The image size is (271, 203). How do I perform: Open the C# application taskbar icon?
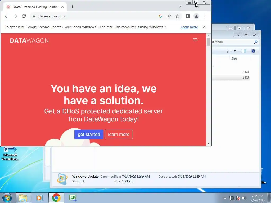[73, 198]
